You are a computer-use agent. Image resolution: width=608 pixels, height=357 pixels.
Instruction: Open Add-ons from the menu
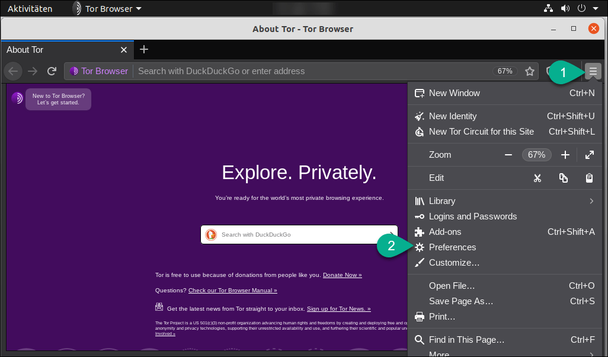[504, 232]
